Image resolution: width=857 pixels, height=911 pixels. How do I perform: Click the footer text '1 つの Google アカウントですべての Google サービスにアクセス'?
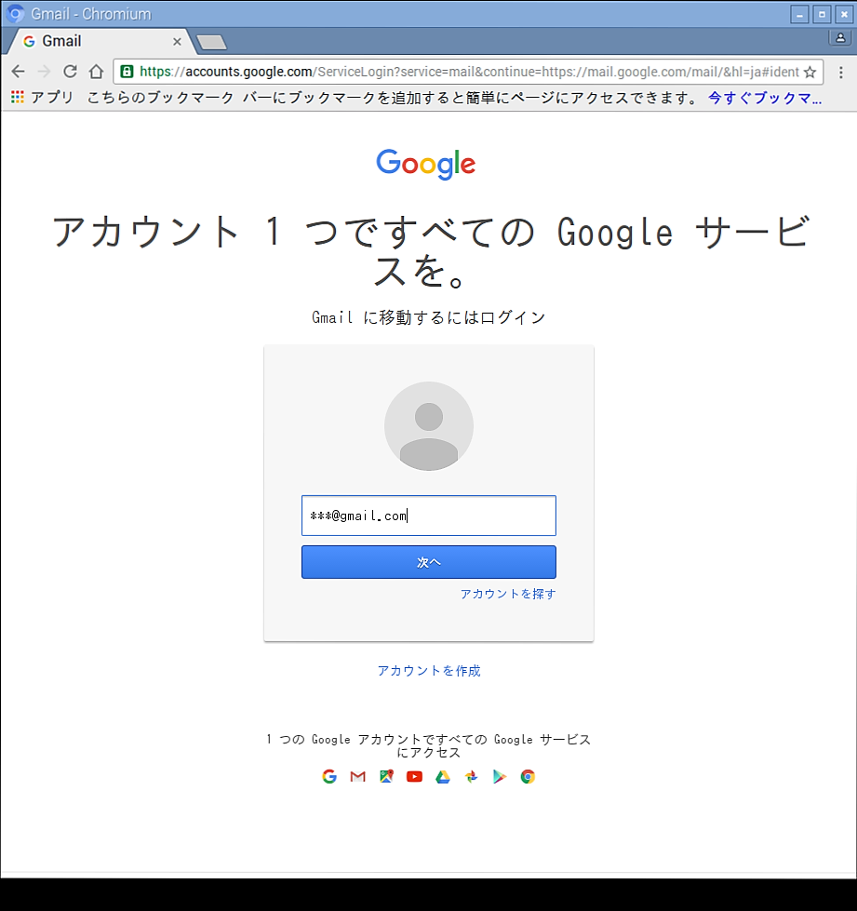(429, 746)
